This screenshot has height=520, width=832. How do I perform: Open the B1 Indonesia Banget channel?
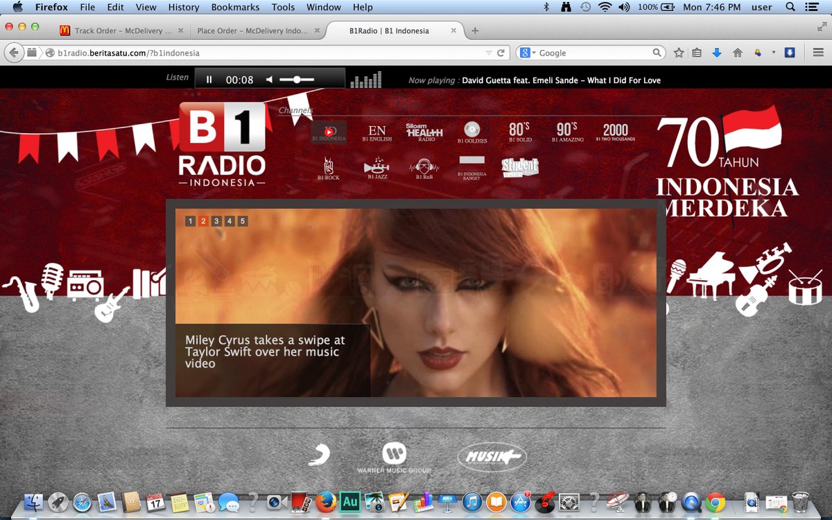(x=472, y=168)
